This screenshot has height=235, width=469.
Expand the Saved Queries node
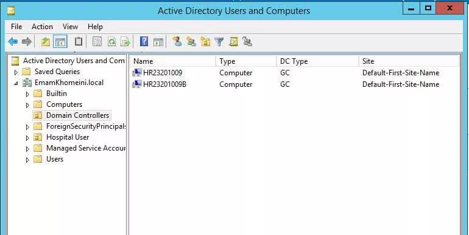coord(16,72)
